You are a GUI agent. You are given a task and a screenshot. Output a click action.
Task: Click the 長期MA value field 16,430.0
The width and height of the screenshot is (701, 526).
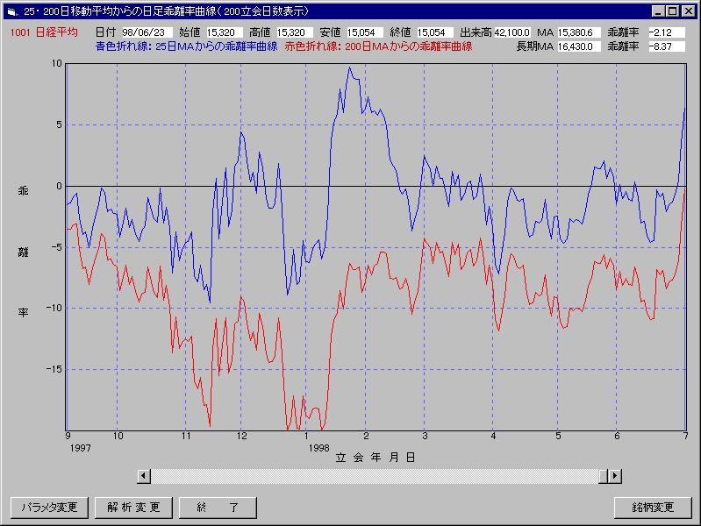[x=579, y=46]
